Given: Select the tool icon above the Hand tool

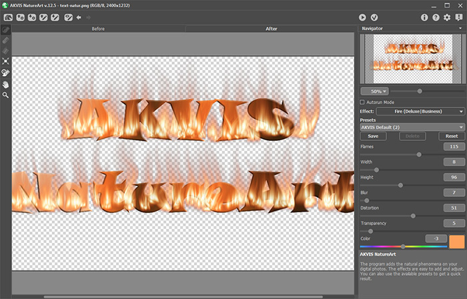Looking at the screenshot, I should (5, 73).
